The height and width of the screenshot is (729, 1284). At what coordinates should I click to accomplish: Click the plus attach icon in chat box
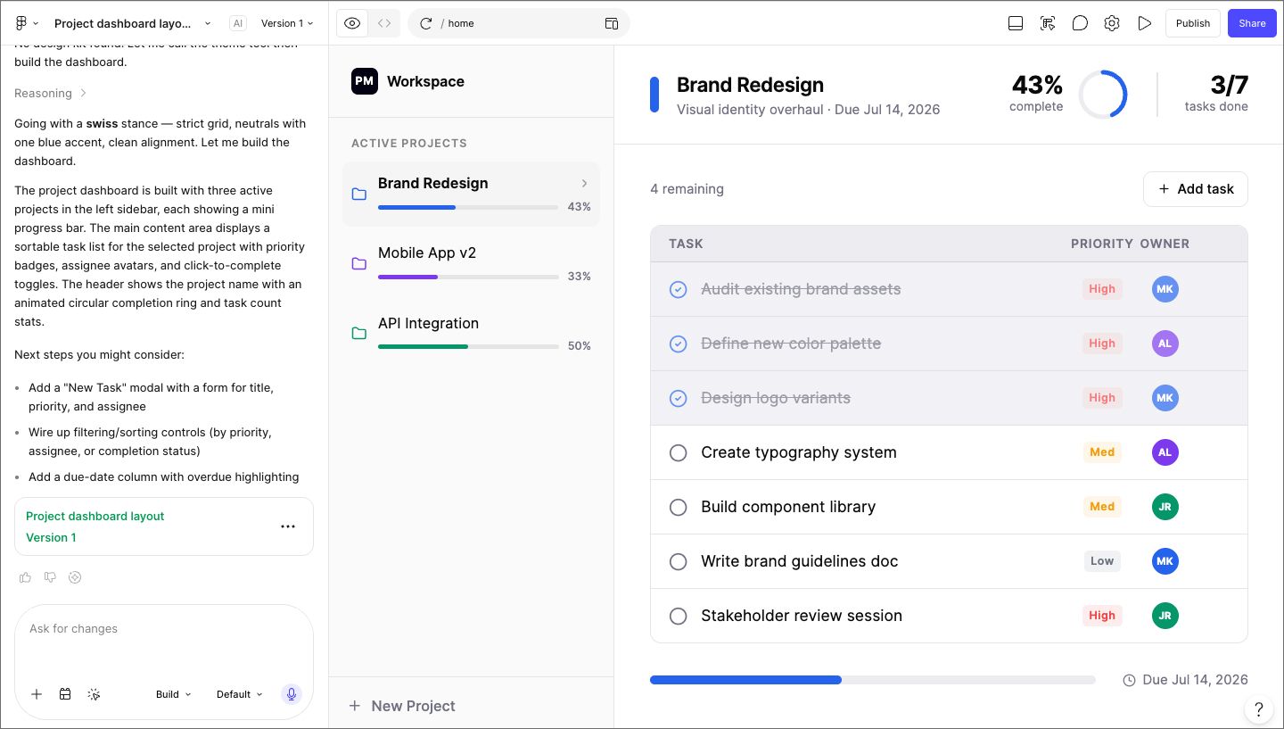(37, 694)
